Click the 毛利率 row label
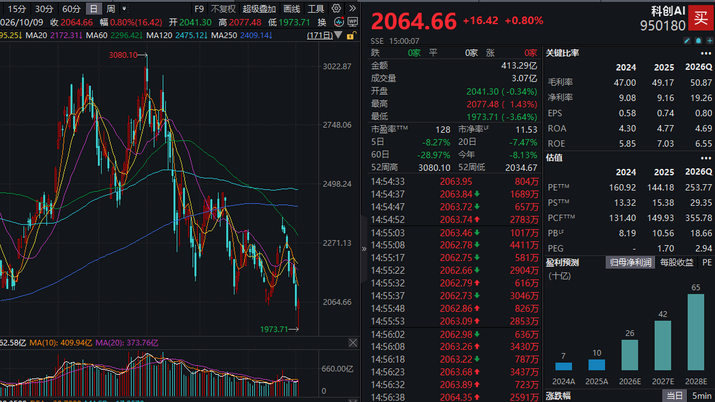Screen dimensions: 715x402 pyautogui.click(x=560, y=82)
